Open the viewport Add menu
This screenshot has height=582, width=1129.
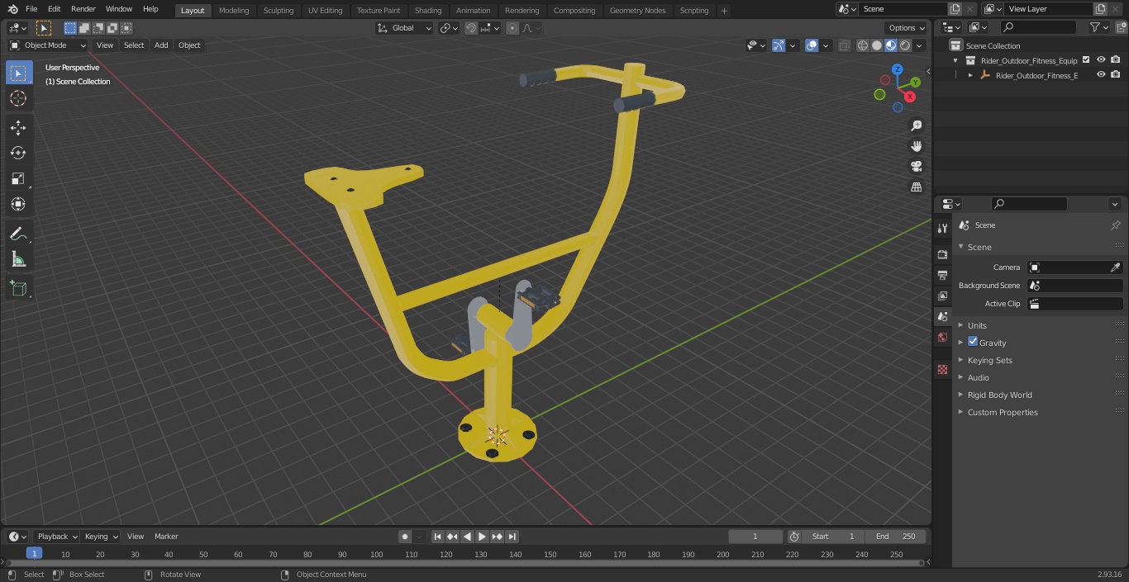point(161,45)
